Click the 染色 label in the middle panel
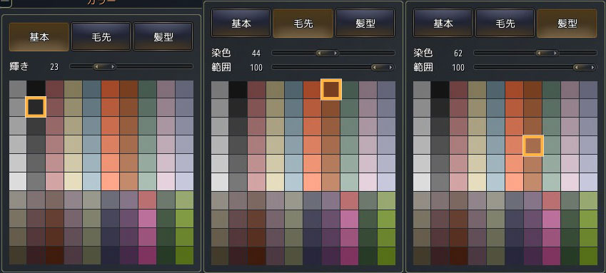 point(221,53)
